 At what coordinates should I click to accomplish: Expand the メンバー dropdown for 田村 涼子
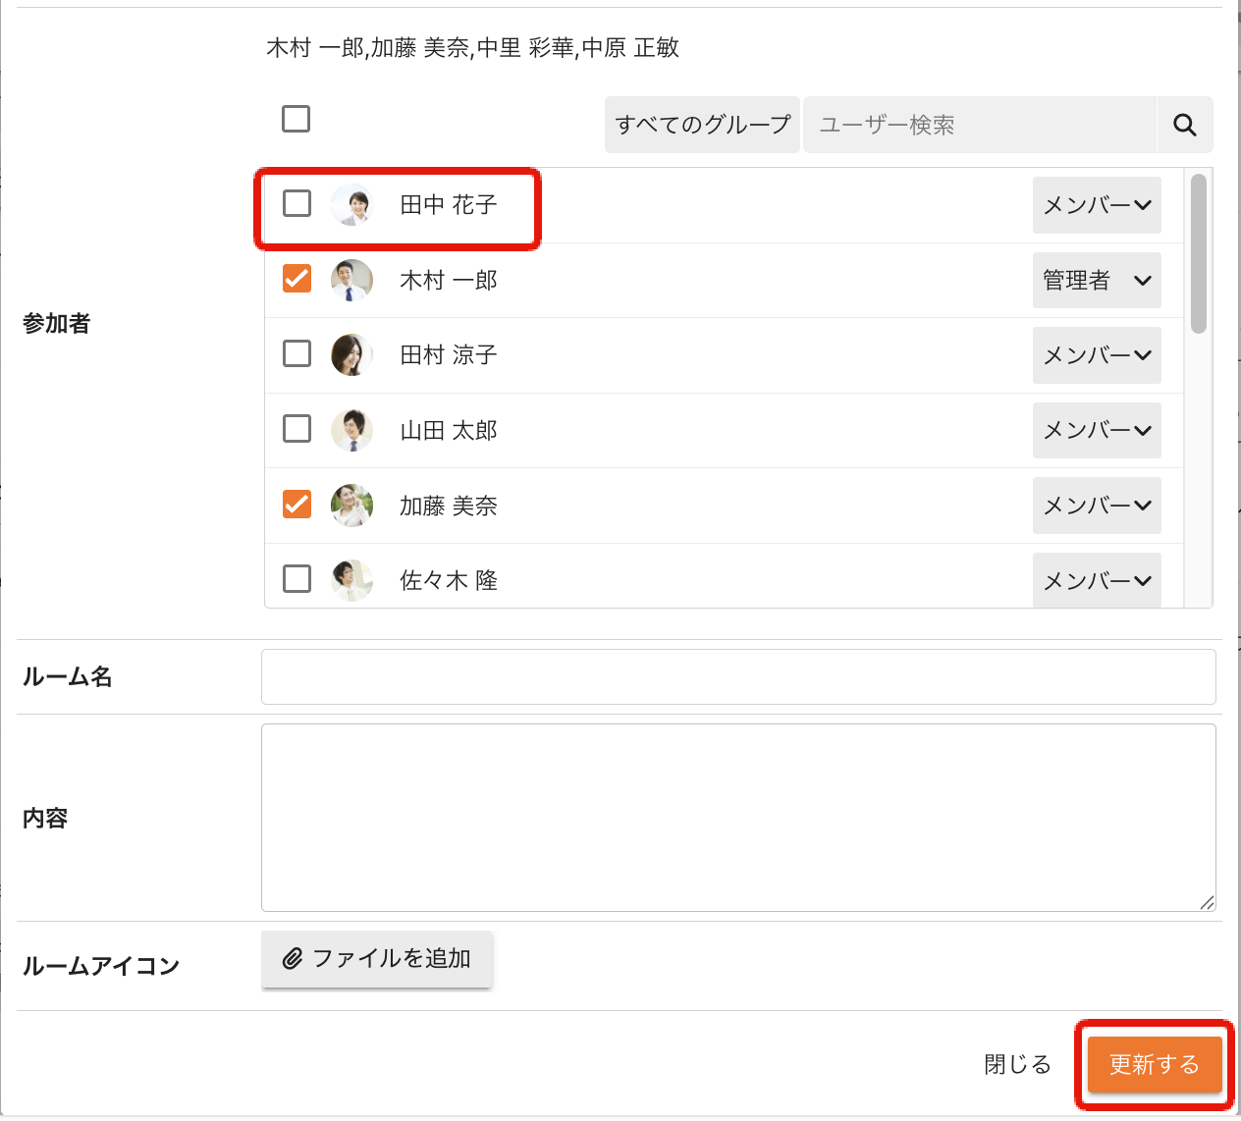point(1096,355)
